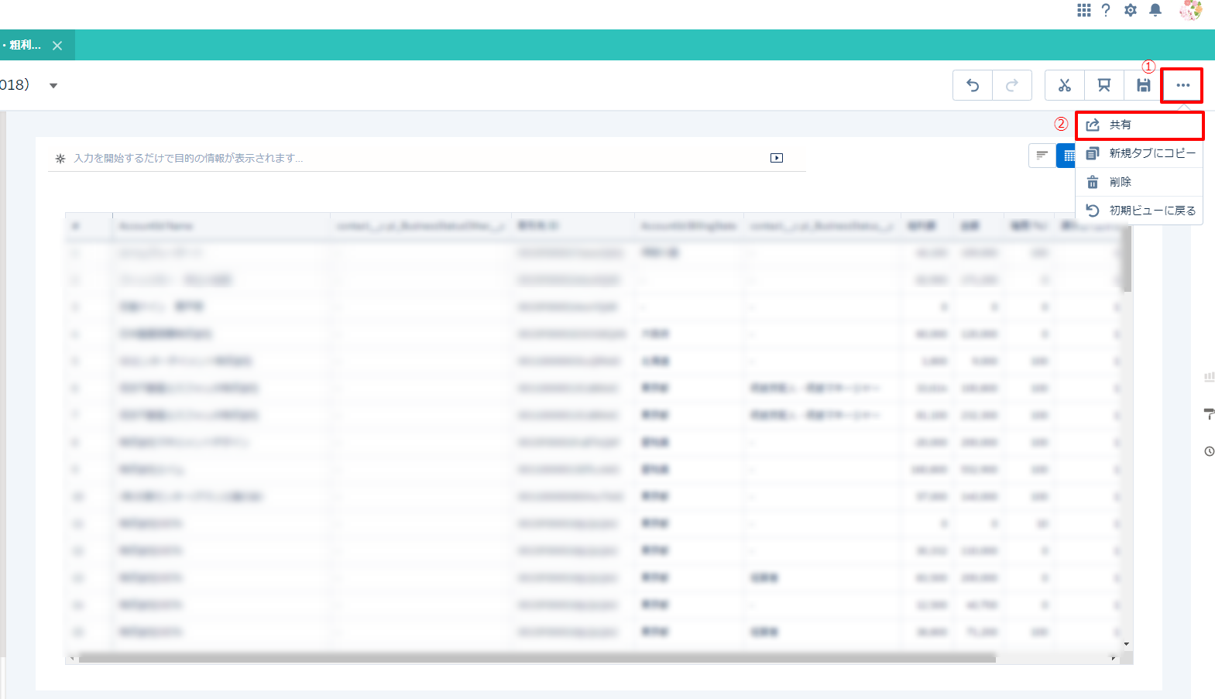Click the scissors clip icon
This screenshot has height=699, width=1215.
[1065, 85]
